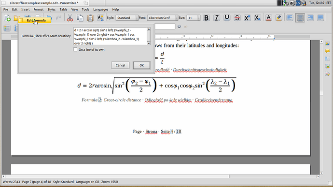Open the third sidebar panel icon
This screenshot has width=333, height=187.
[x=327, y=58]
